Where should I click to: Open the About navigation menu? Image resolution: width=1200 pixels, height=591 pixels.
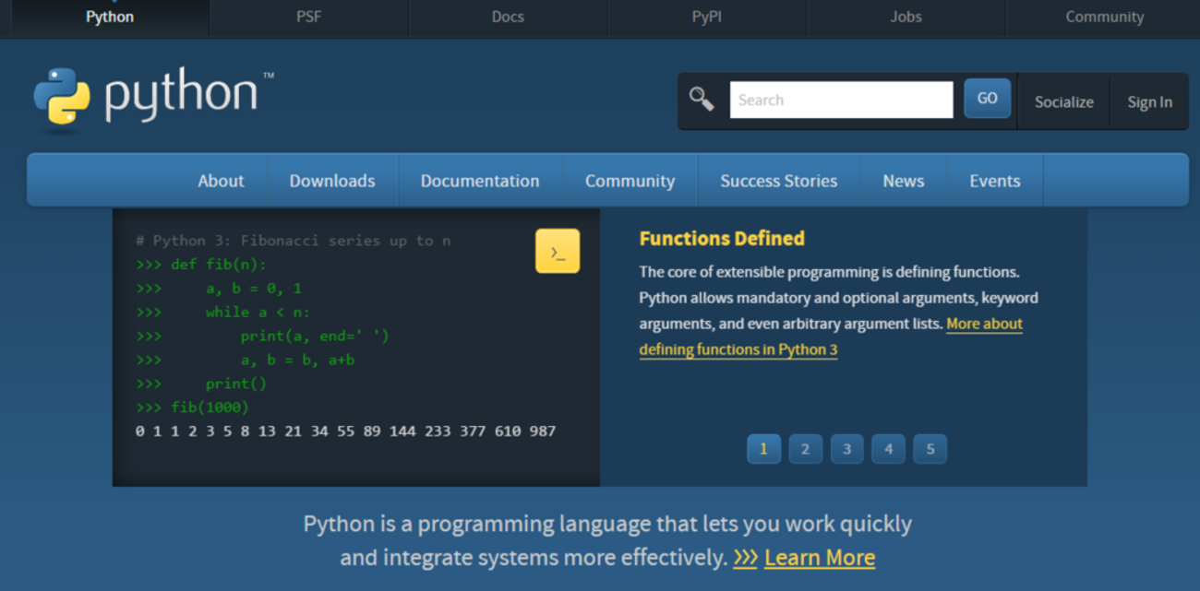(x=221, y=181)
